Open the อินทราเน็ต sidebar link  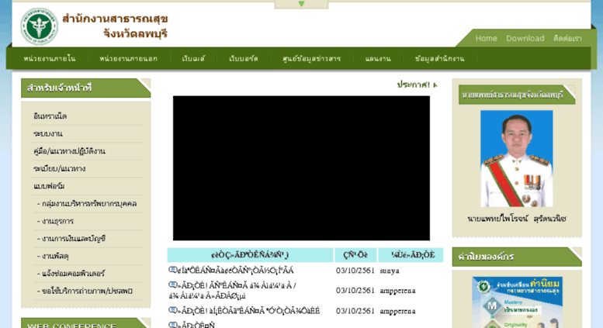pos(50,116)
